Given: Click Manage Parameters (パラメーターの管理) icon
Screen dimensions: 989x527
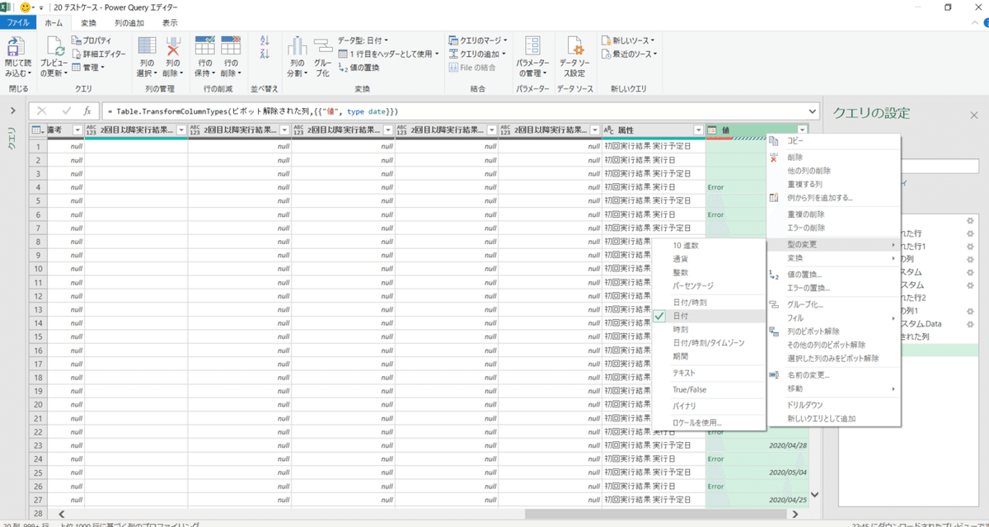Looking at the screenshot, I should pos(532,46).
